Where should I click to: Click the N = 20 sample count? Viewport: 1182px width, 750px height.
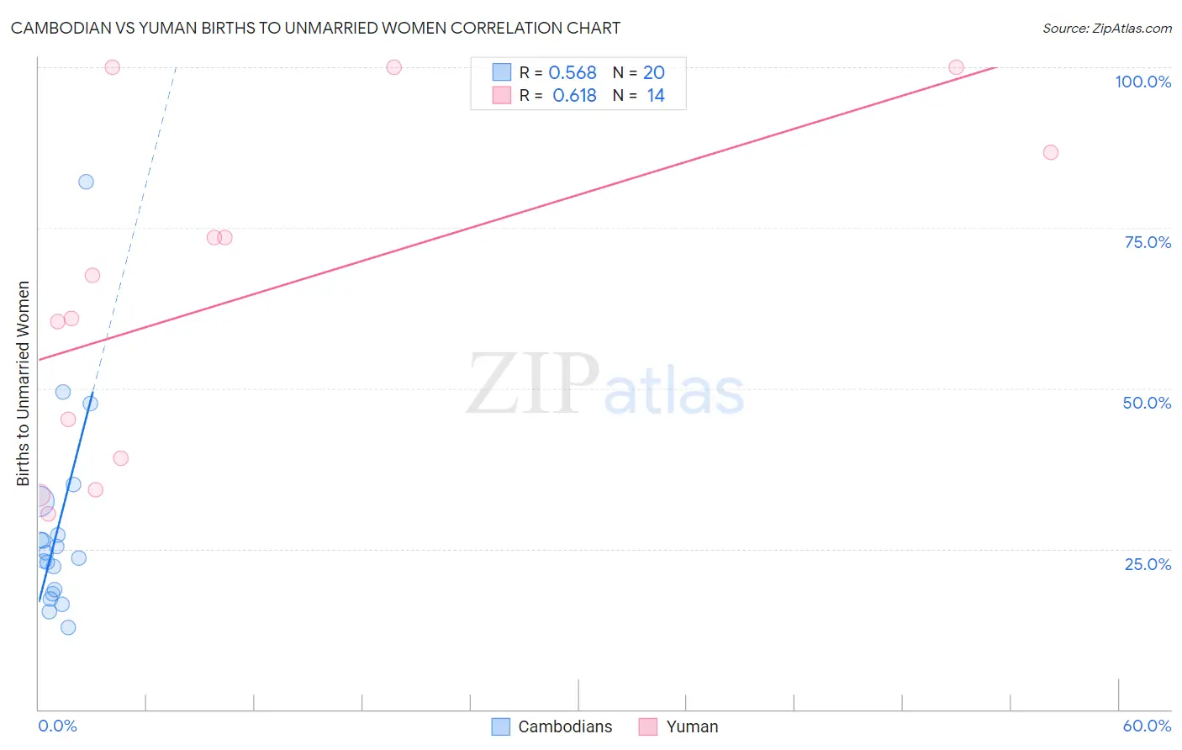pyautogui.click(x=639, y=73)
